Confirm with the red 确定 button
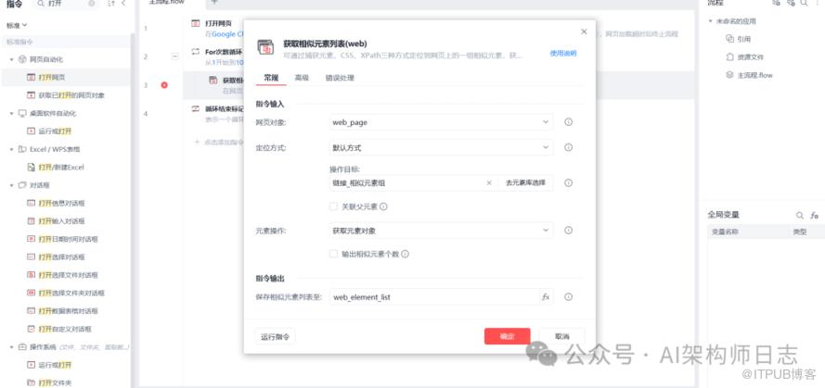825x388 pixels. coord(508,336)
